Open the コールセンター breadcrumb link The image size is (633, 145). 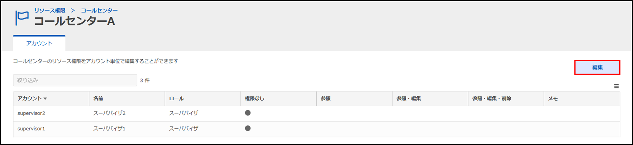[x=99, y=10]
